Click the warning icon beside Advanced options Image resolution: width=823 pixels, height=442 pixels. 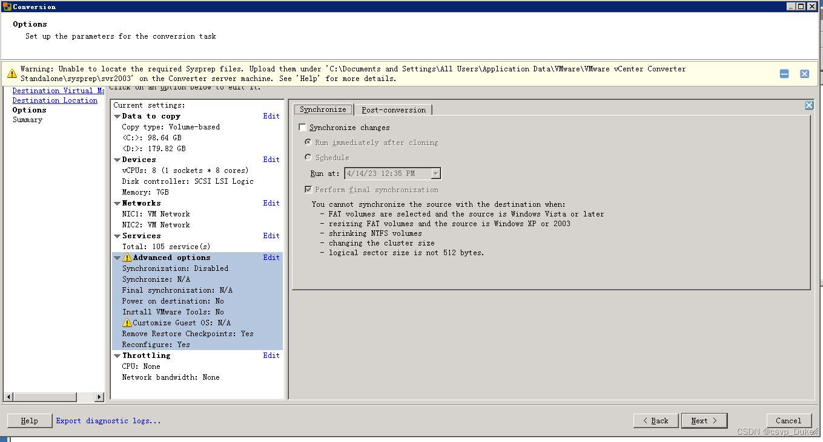128,257
